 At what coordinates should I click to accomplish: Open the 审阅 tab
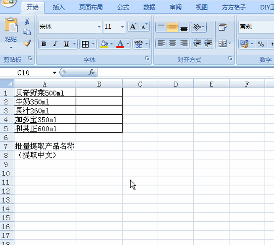[x=175, y=7]
